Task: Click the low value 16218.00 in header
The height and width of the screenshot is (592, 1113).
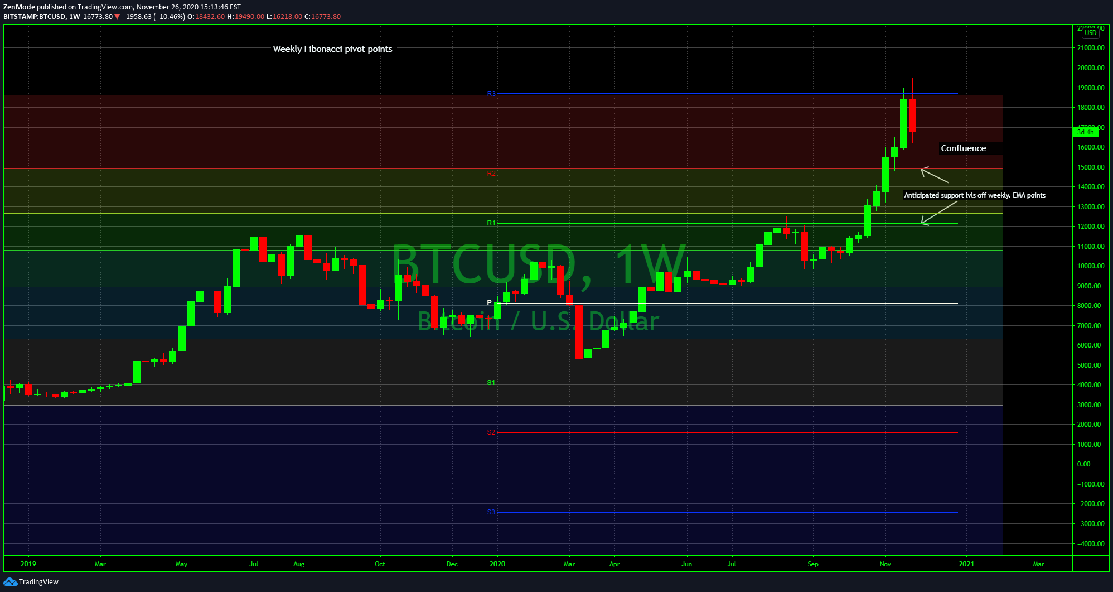Action: click(x=288, y=17)
